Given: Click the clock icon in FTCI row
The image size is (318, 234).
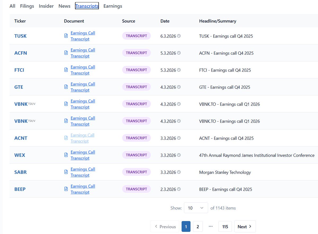Looking at the screenshot, I should (x=179, y=70).
